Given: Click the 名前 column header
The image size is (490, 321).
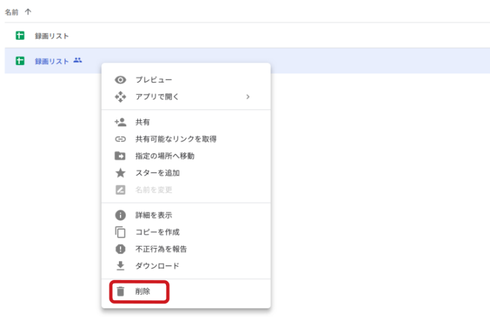Looking at the screenshot, I should 12,12.
